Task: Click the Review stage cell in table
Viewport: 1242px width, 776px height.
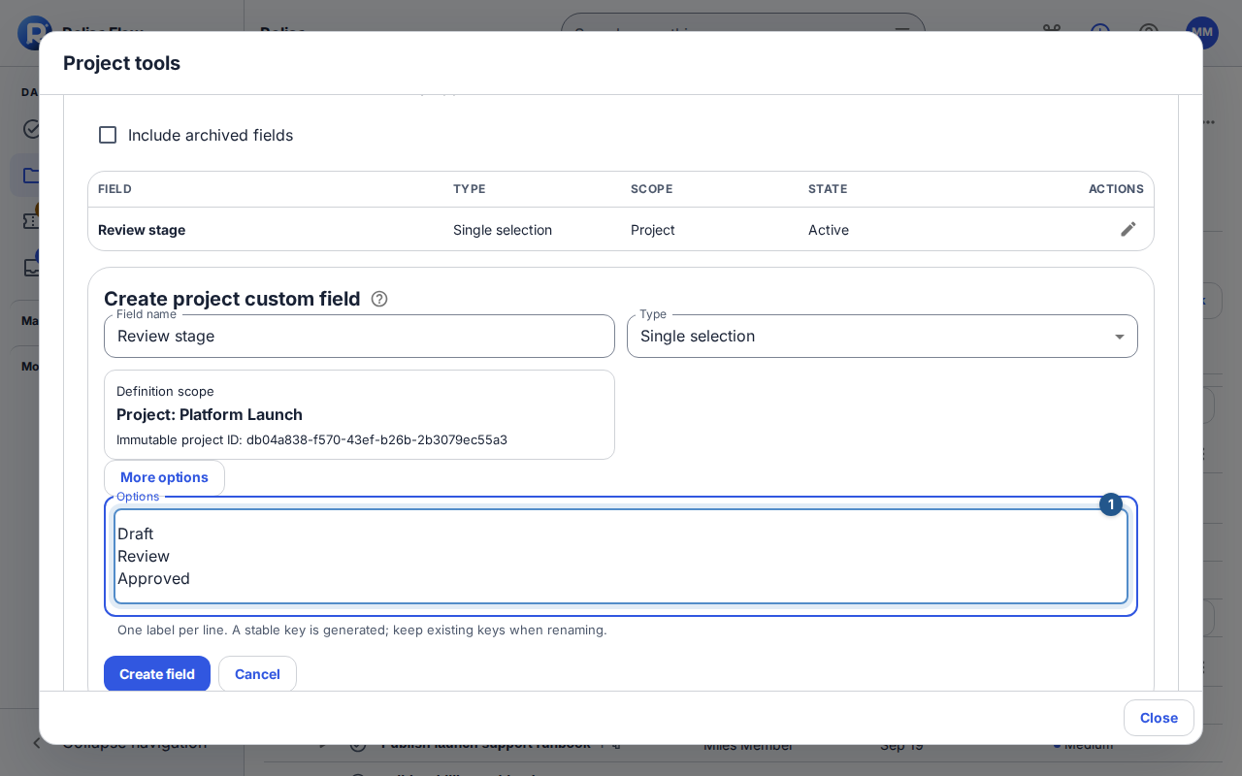Action: (x=142, y=230)
